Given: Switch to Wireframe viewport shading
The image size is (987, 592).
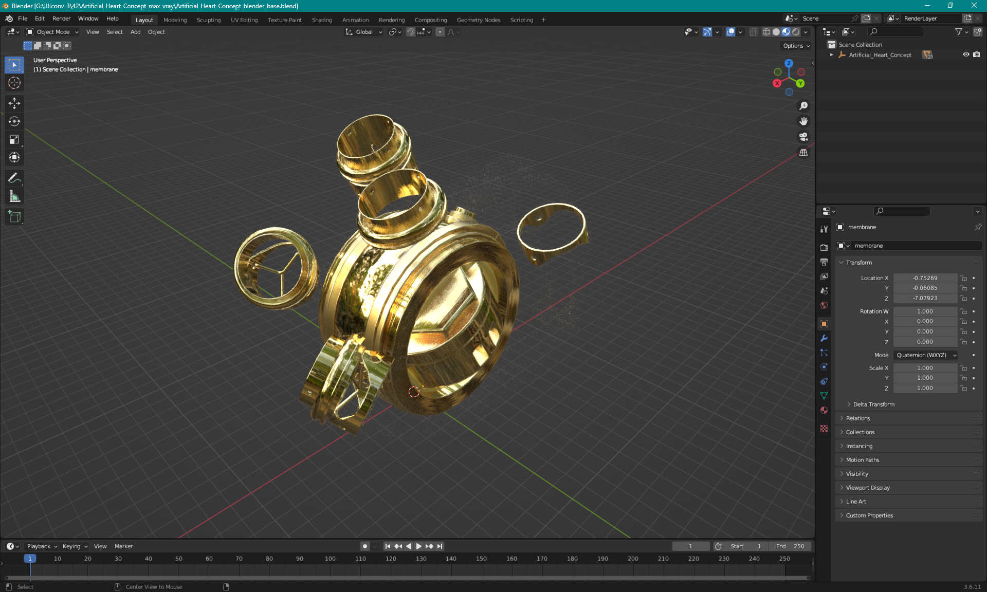Looking at the screenshot, I should [x=766, y=32].
